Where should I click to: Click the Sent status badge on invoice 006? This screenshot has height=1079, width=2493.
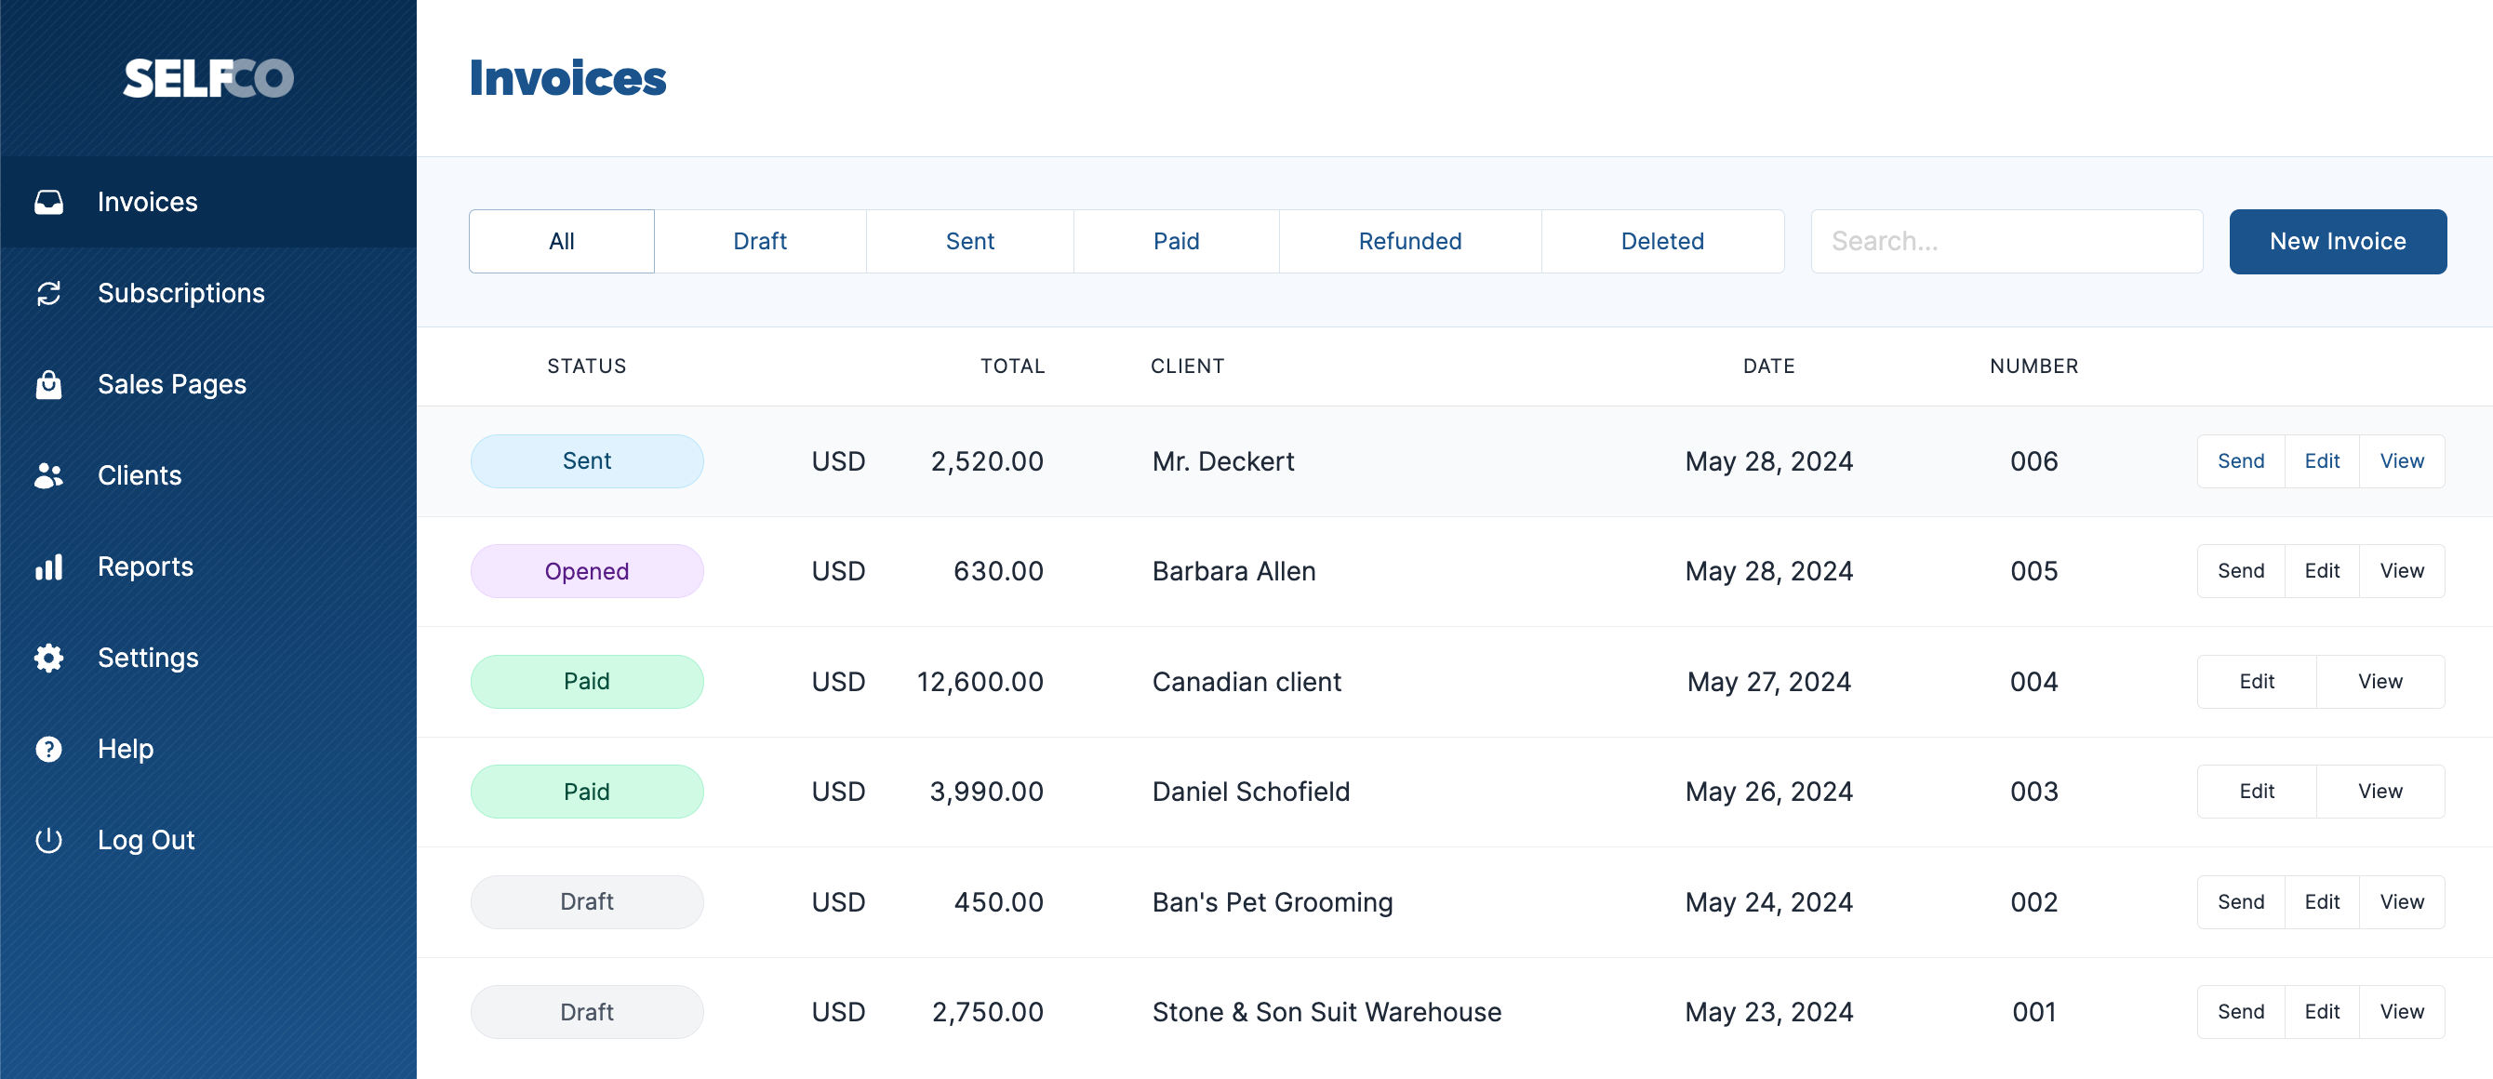(588, 461)
